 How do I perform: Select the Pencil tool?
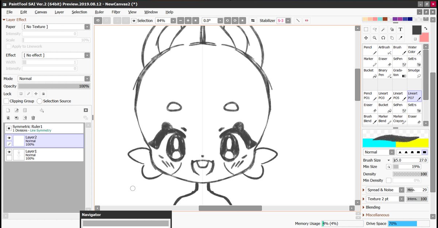(x=369, y=49)
